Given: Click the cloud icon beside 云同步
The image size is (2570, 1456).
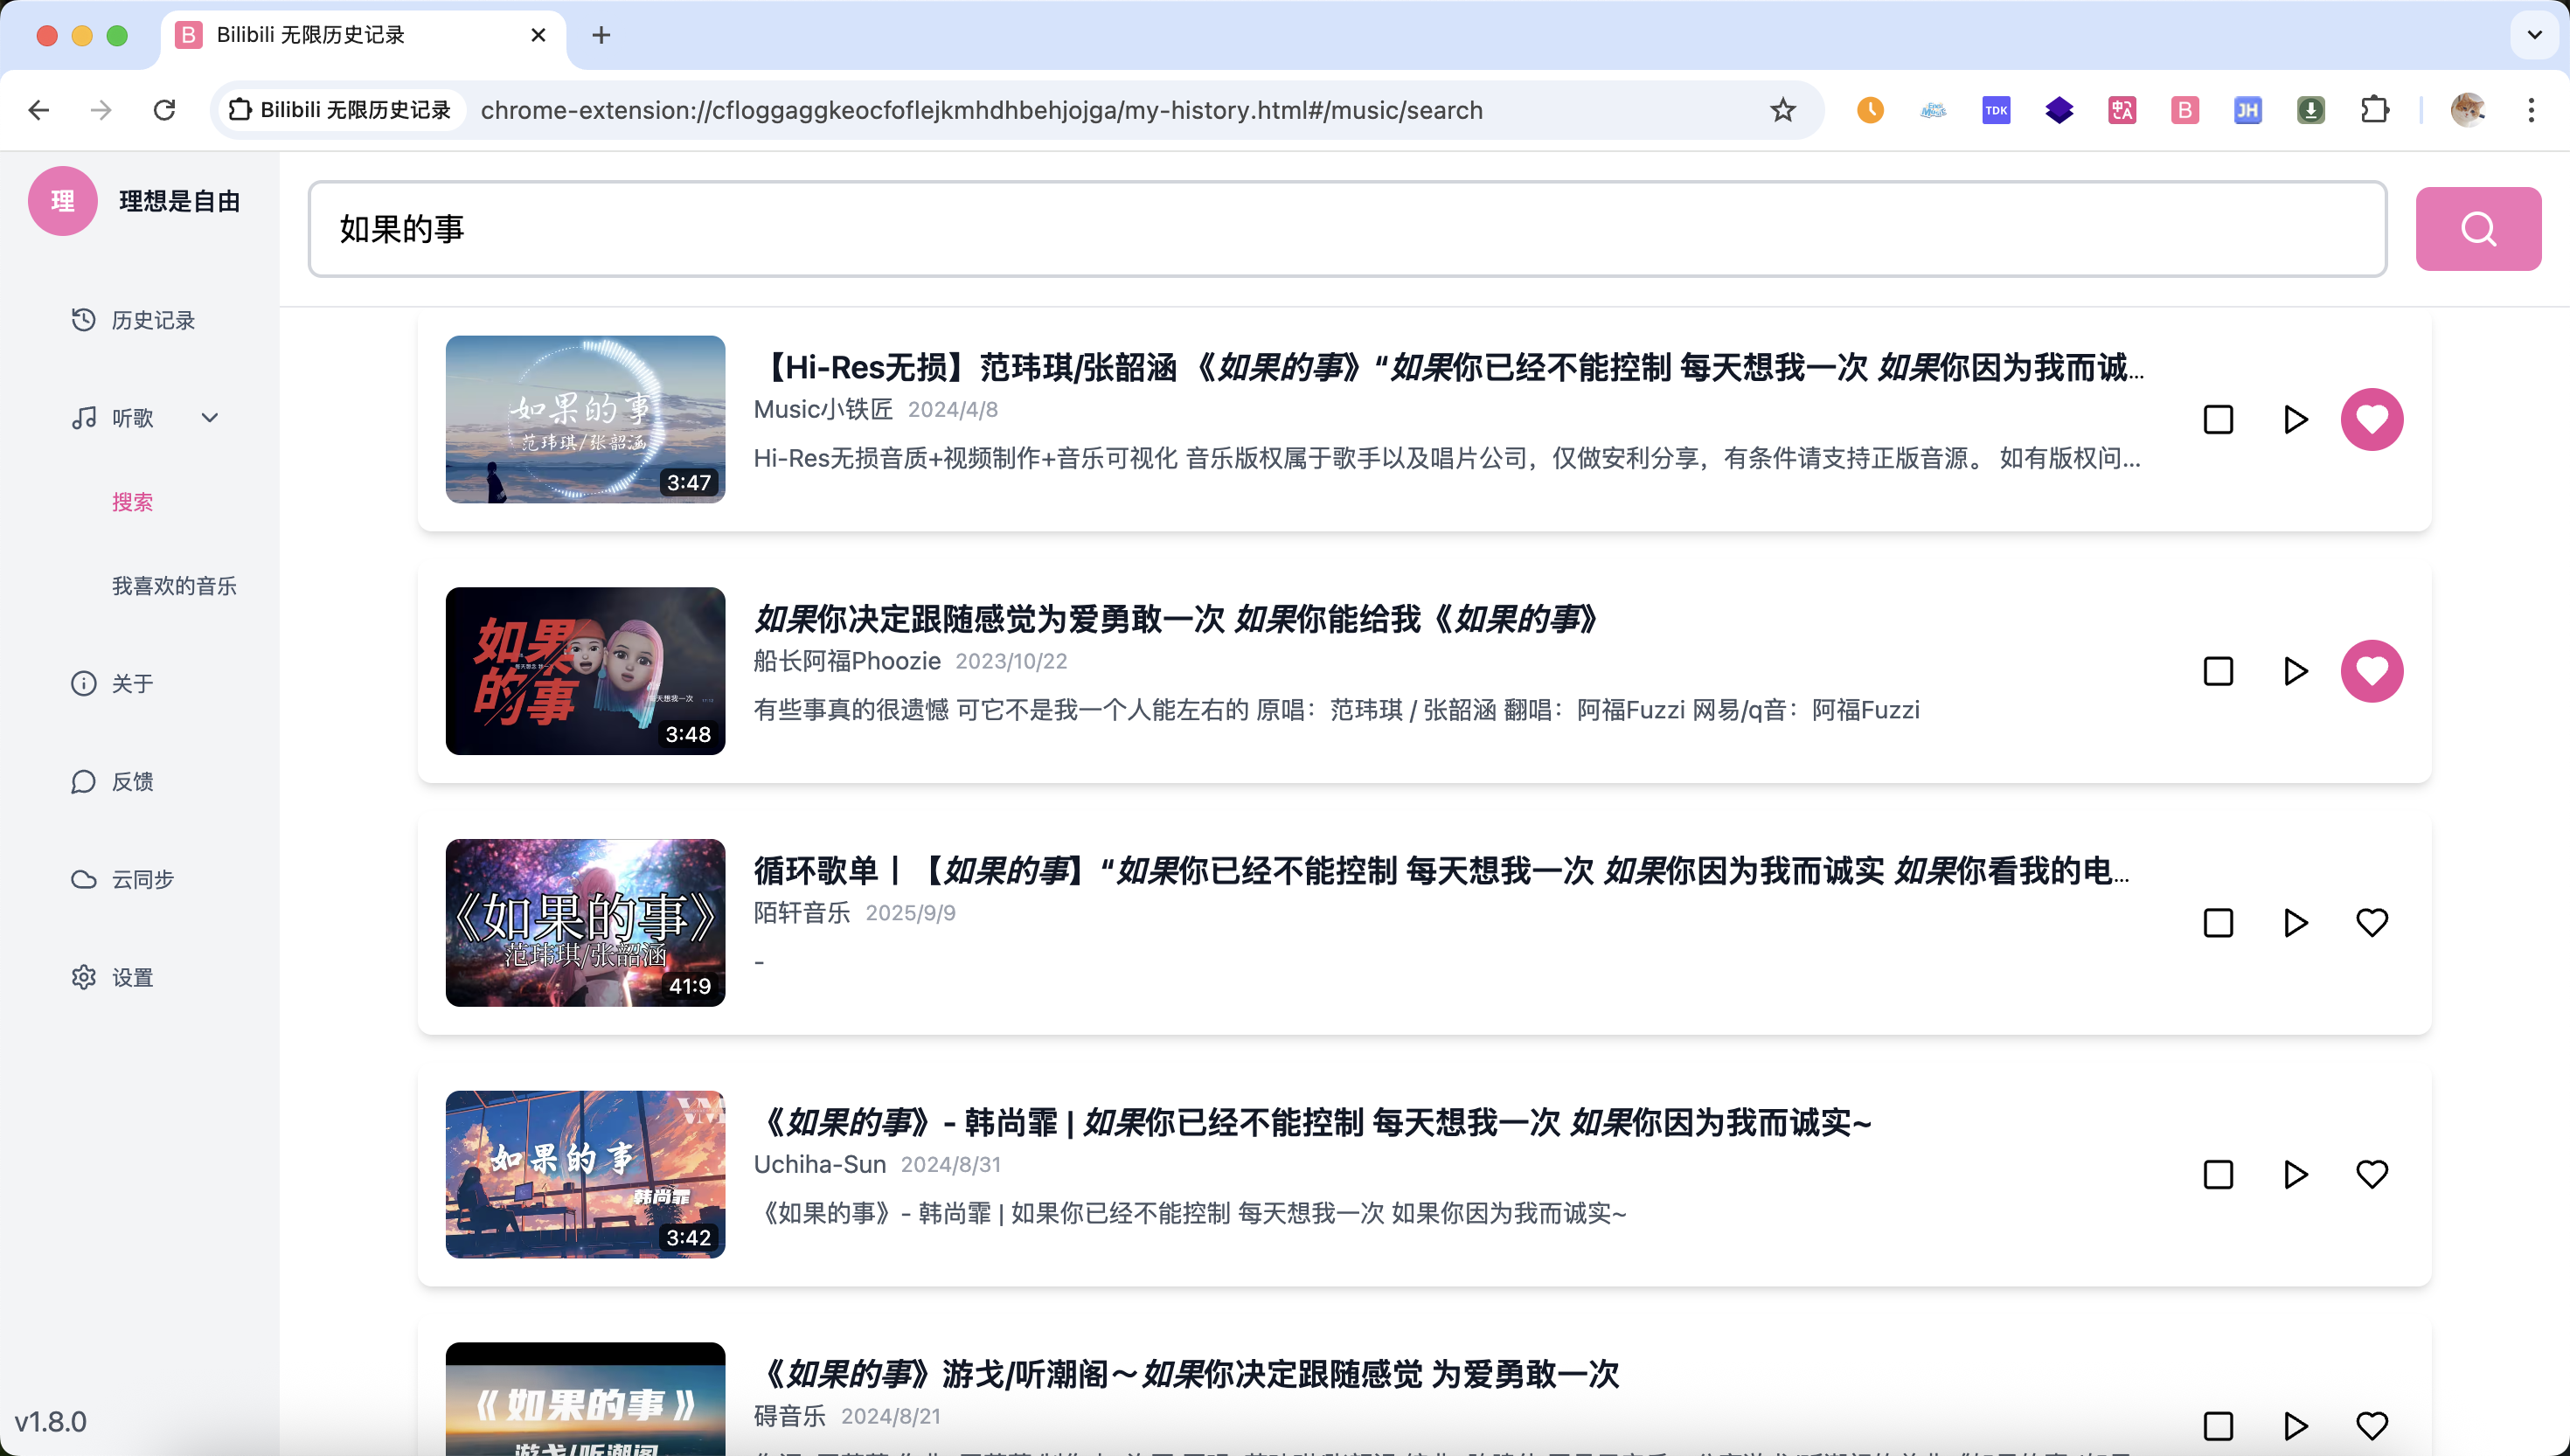Looking at the screenshot, I should coord(84,880).
